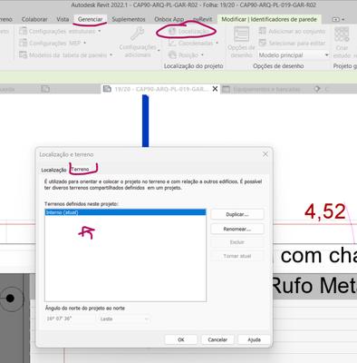Select Modificar | Identificadores de parede tab
The image size is (357, 363).
(x=269, y=19)
